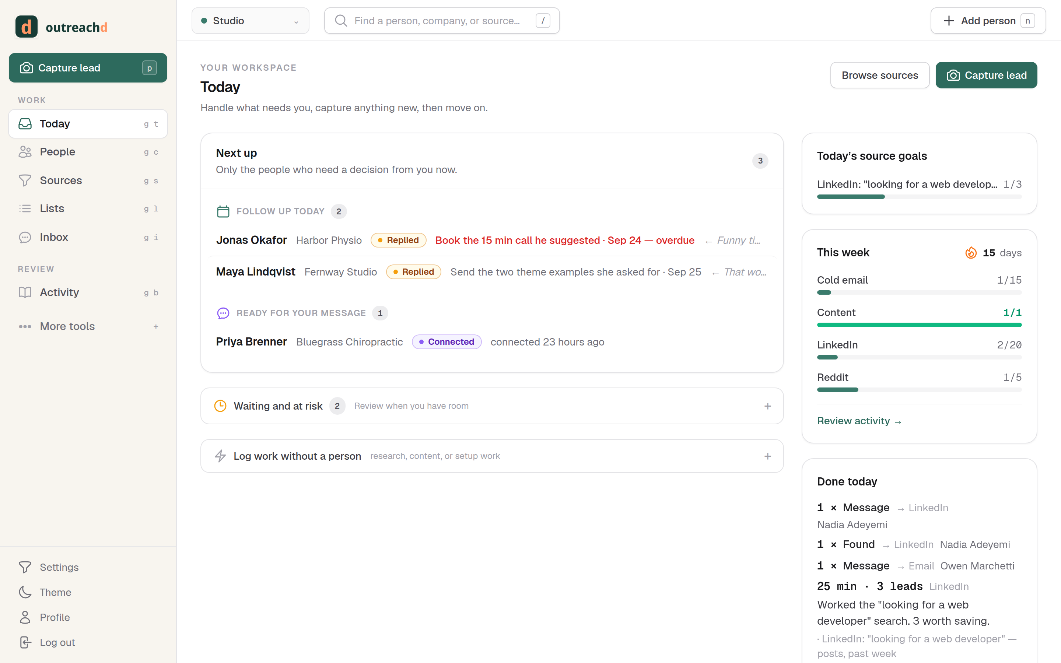Follow the Review activity link

pyautogui.click(x=859, y=421)
